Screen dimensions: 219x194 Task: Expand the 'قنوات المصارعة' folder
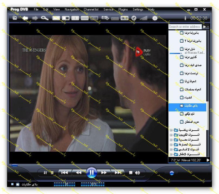tap(171, 145)
